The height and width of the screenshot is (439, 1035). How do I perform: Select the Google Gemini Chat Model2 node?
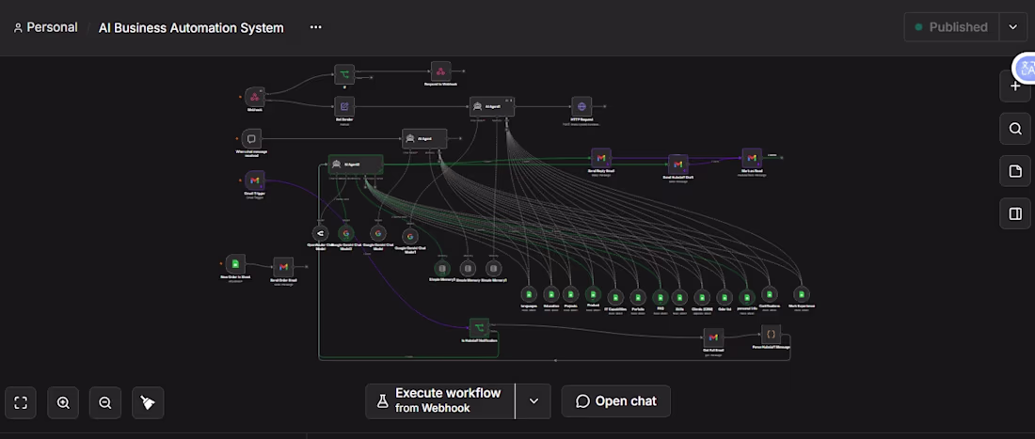coord(346,233)
